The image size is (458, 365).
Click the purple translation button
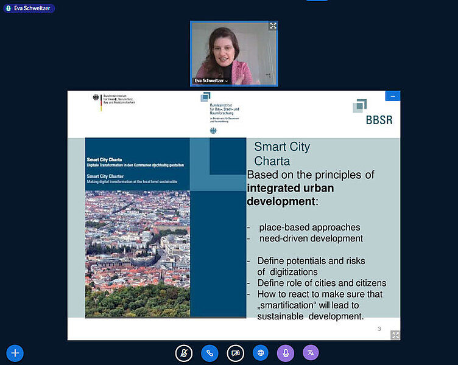pyautogui.click(x=311, y=353)
